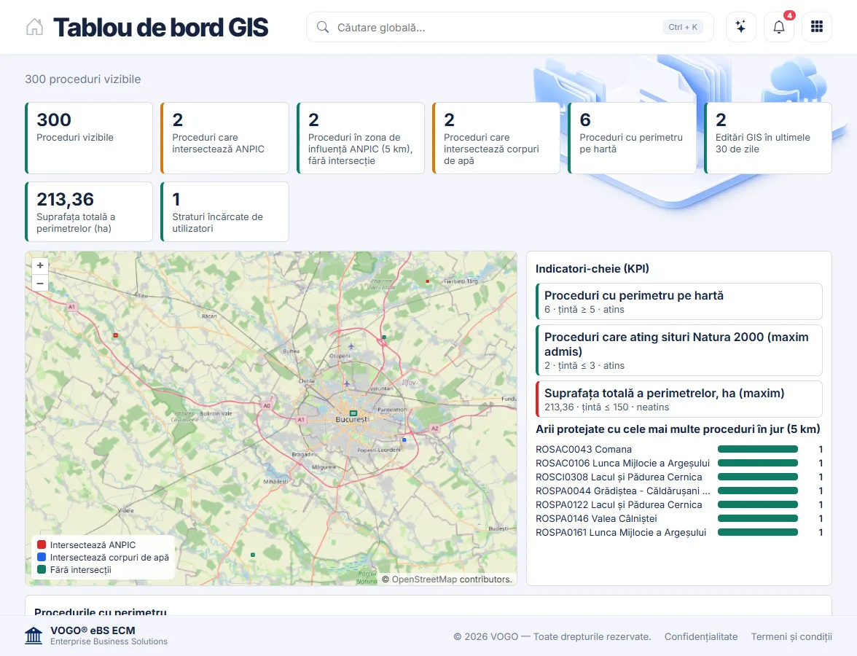Zoom in on the map
The height and width of the screenshot is (656, 857).
point(40,265)
